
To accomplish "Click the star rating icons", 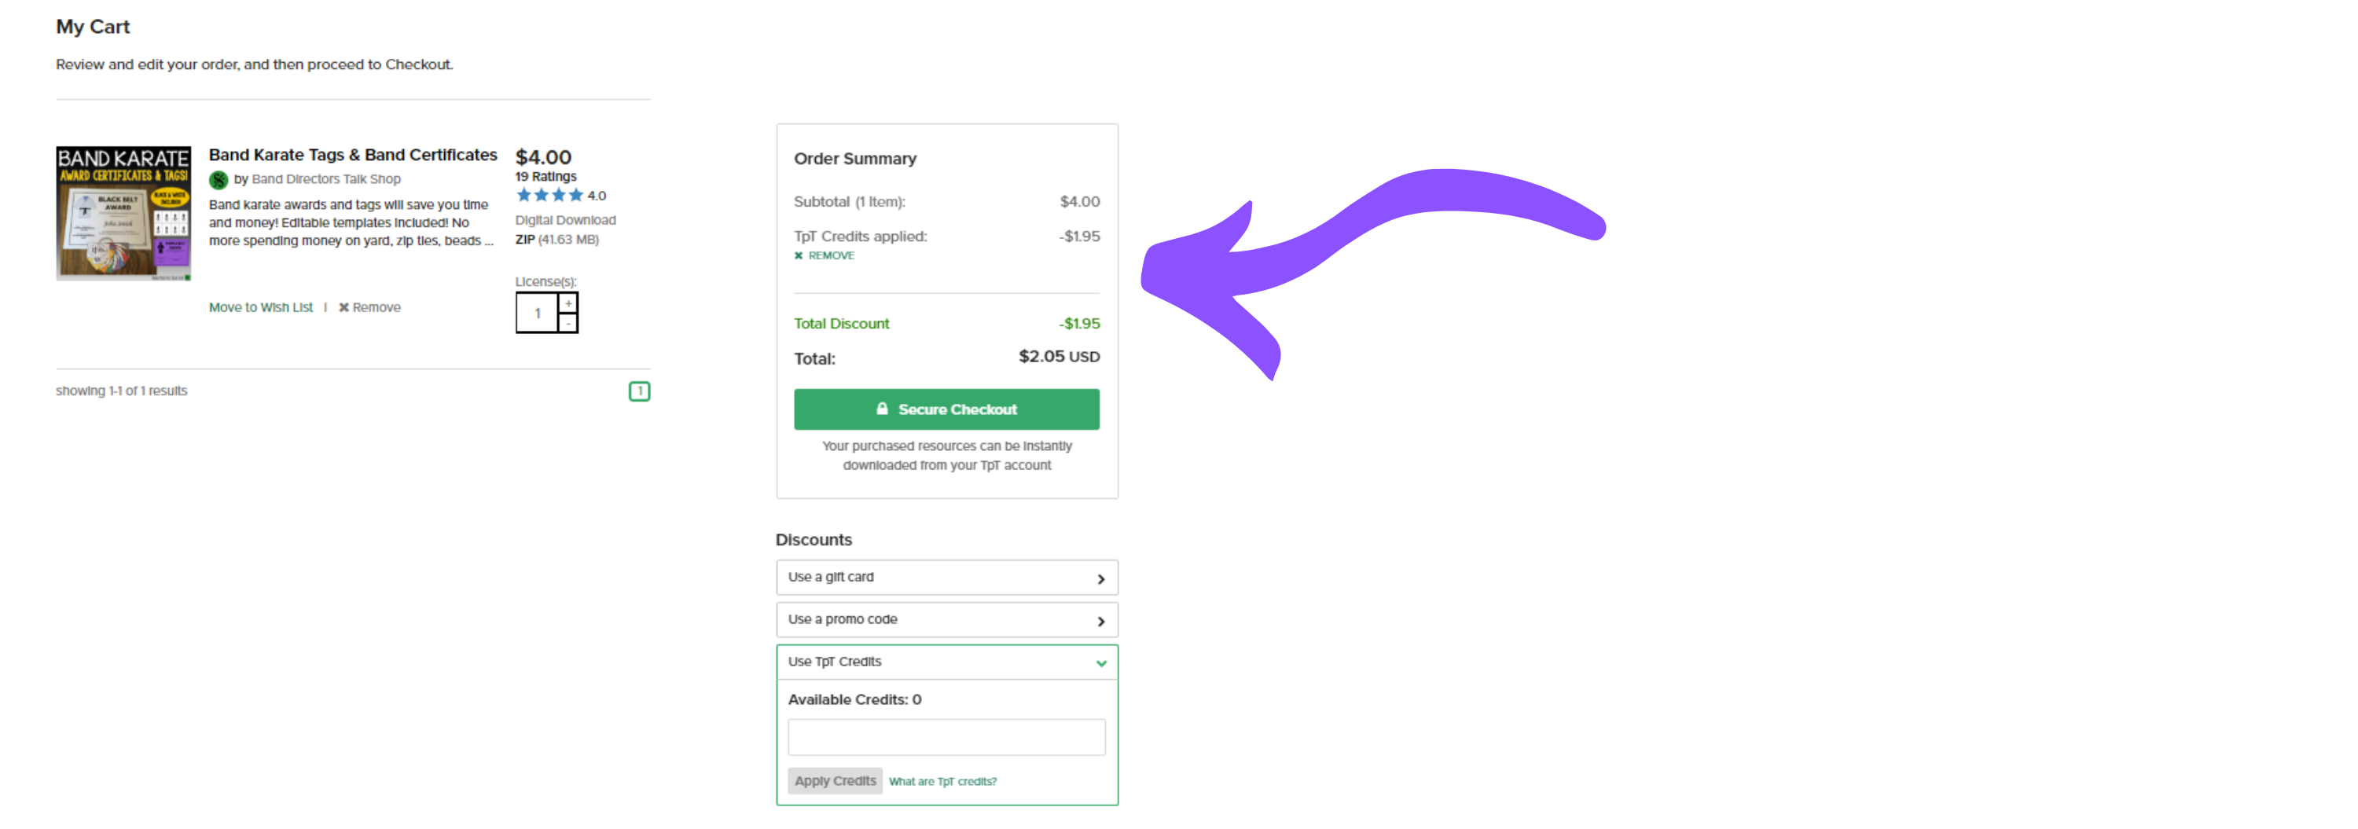I will [549, 195].
